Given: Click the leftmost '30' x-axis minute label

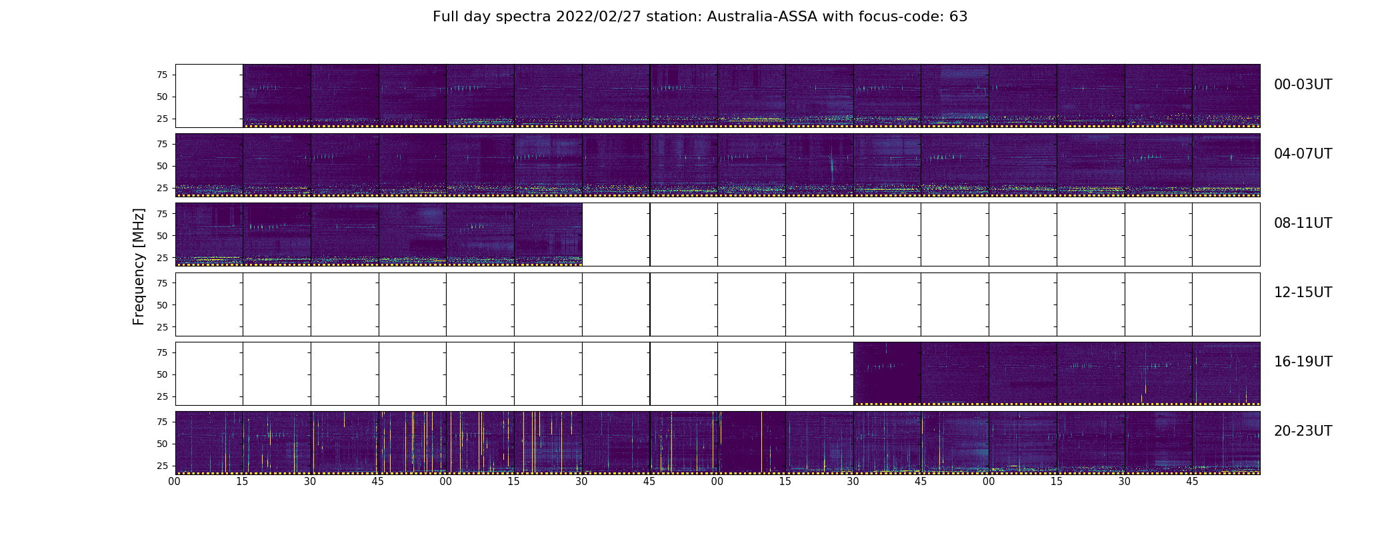Looking at the screenshot, I should [310, 482].
